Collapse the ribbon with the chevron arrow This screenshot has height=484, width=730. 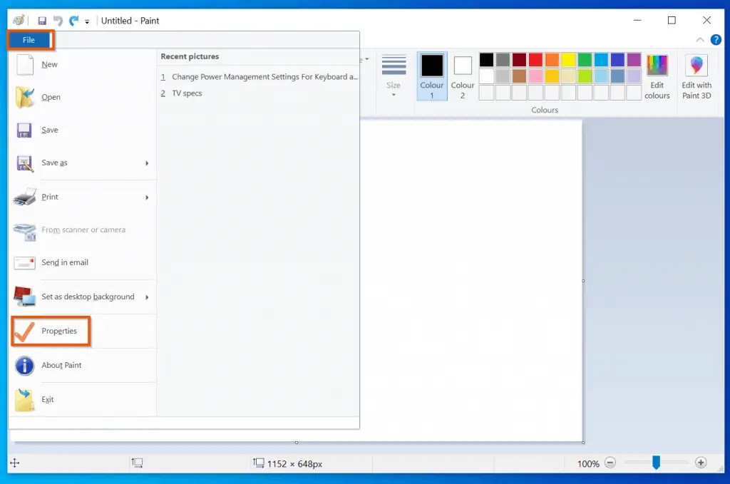(x=700, y=40)
